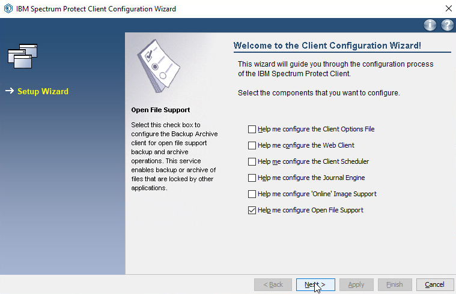
Task: Select the Setup Wizard step label
Action: [43, 92]
